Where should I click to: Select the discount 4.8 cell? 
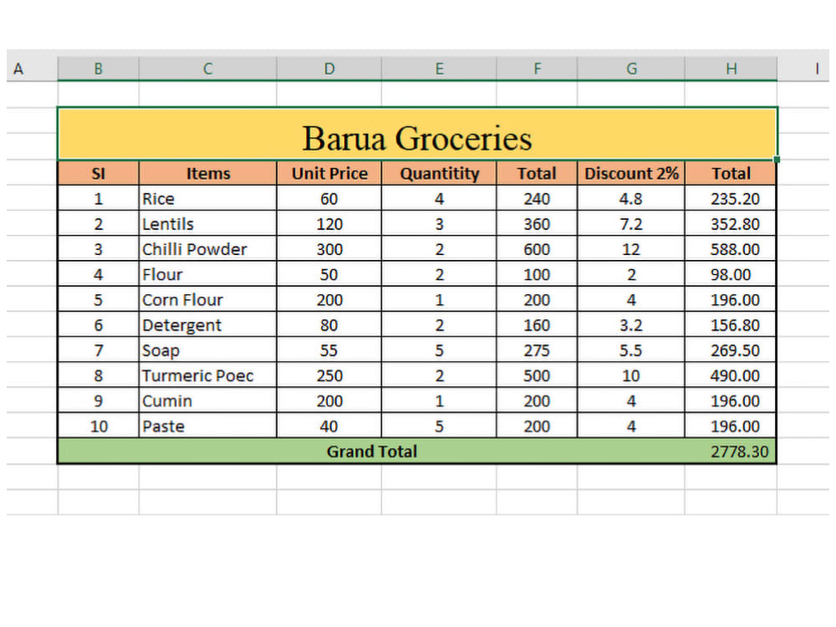coord(631,198)
